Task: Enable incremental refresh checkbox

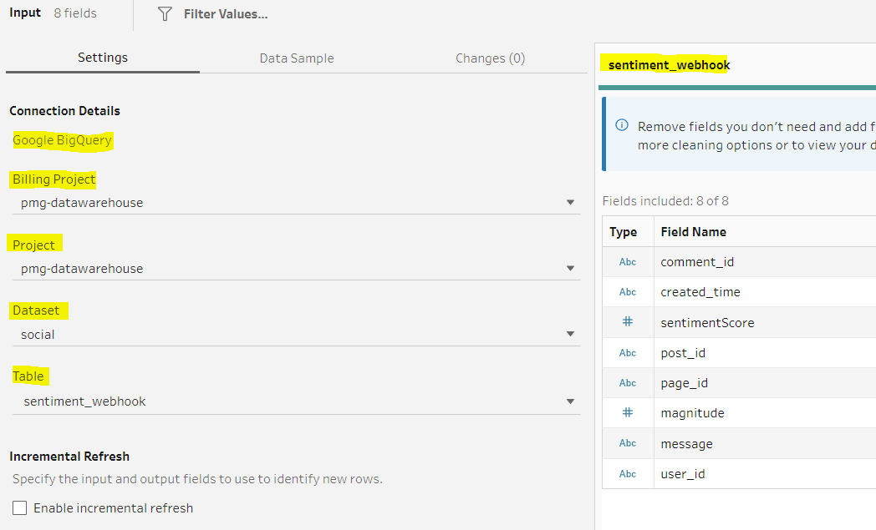Action: click(20, 508)
